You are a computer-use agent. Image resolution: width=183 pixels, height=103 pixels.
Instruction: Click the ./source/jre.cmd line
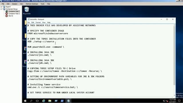[x=39, y=55]
